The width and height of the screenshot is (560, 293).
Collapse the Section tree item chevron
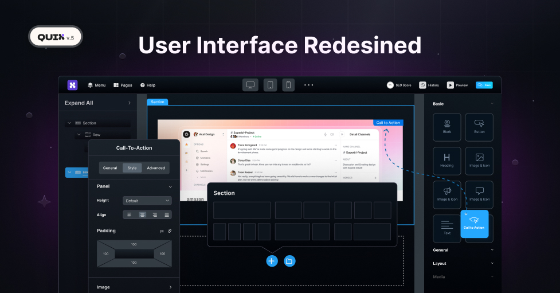(x=69, y=123)
